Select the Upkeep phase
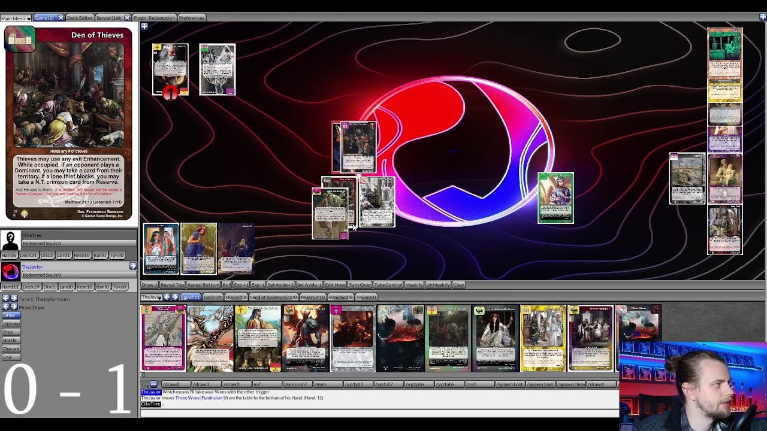Viewport: 767px width, 431px height. [11, 323]
